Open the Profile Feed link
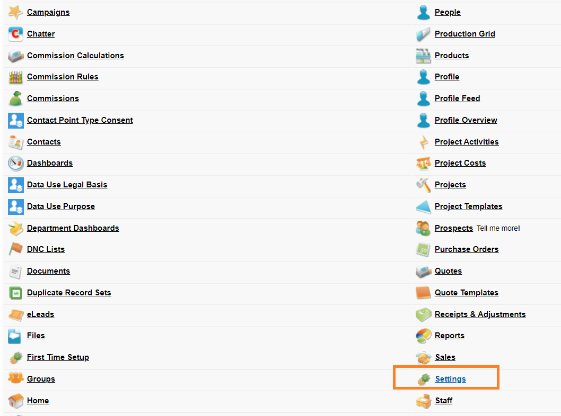This screenshot has height=416, width=561. pyautogui.click(x=457, y=98)
